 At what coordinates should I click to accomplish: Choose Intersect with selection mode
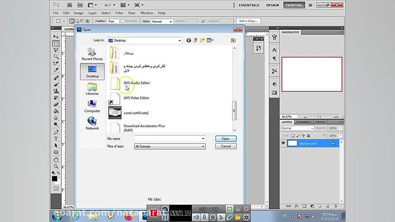(88, 21)
